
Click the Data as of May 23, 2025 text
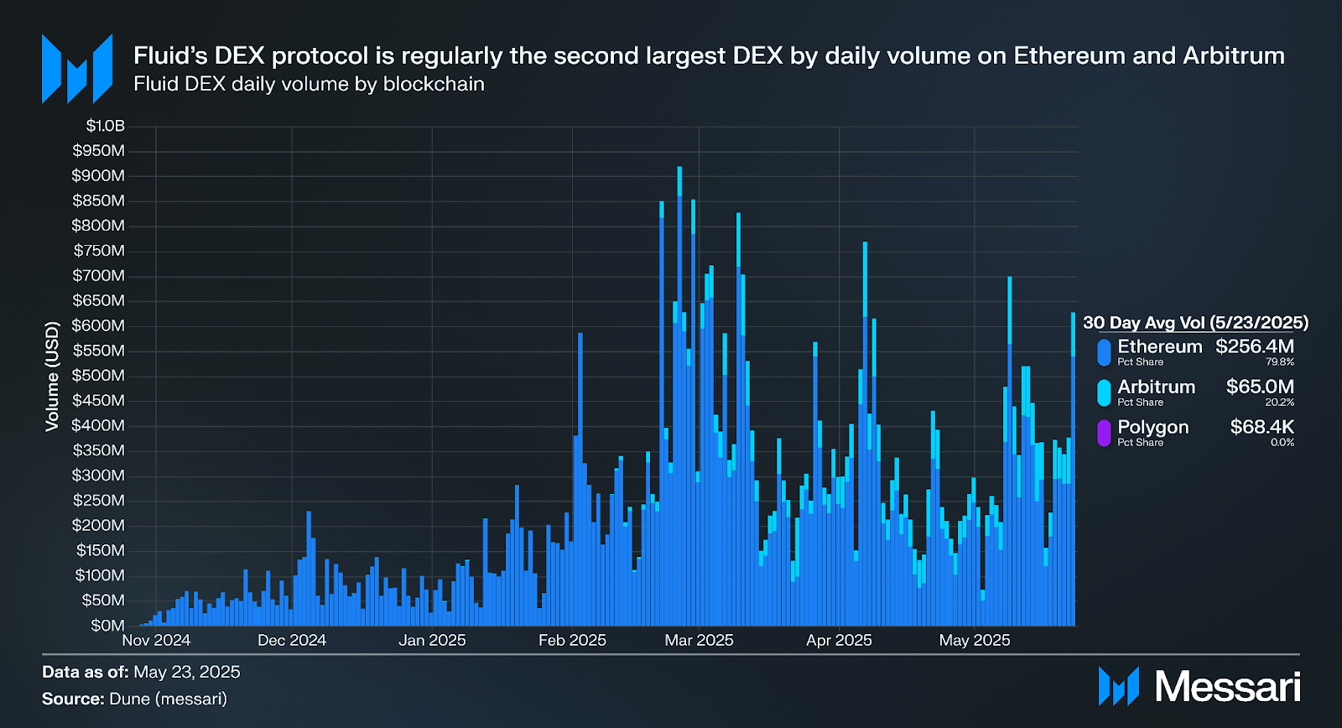click(141, 672)
